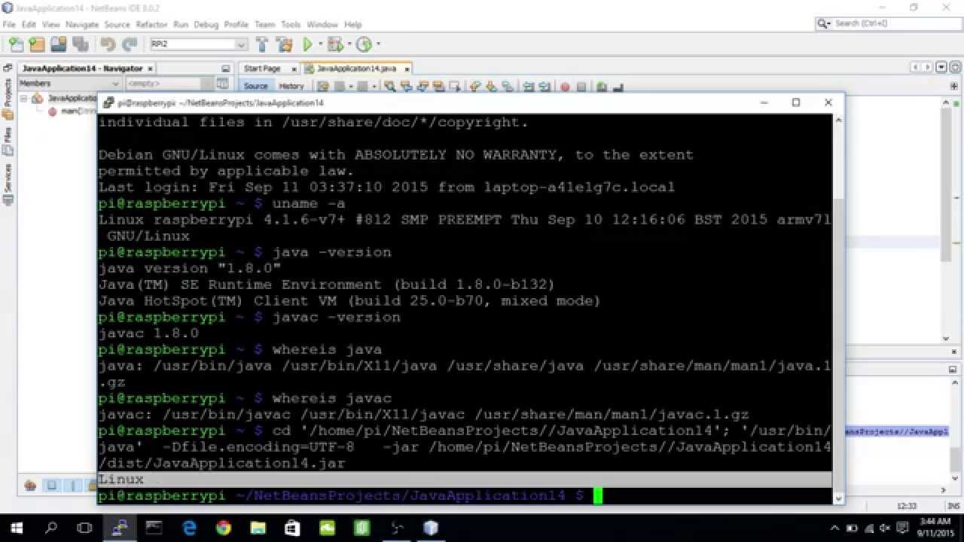
Task: Select the JavaApplication14.java editor tab
Action: (x=356, y=69)
